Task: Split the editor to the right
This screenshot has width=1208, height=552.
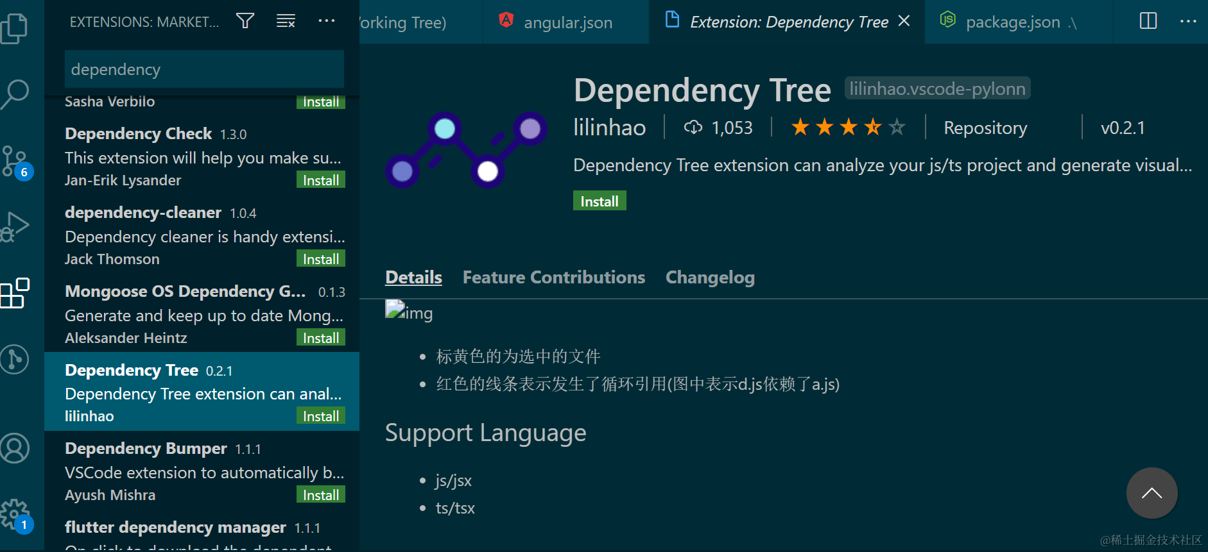Action: 1148,21
